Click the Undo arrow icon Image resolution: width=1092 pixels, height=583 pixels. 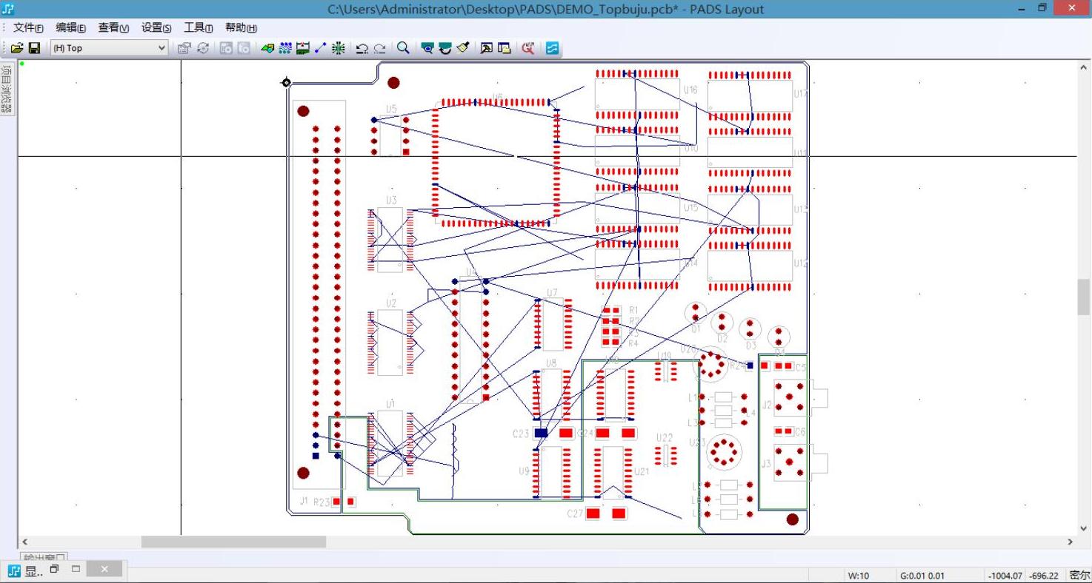pyautogui.click(x=362, y=48)
